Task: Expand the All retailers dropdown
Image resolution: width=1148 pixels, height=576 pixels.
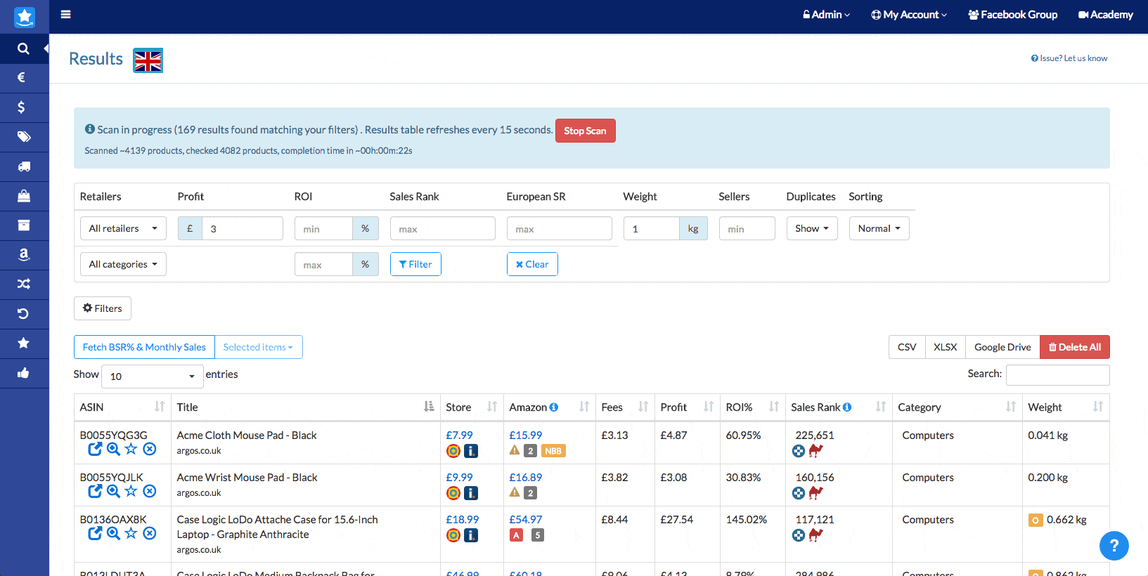Action: (x=123, y=228)
